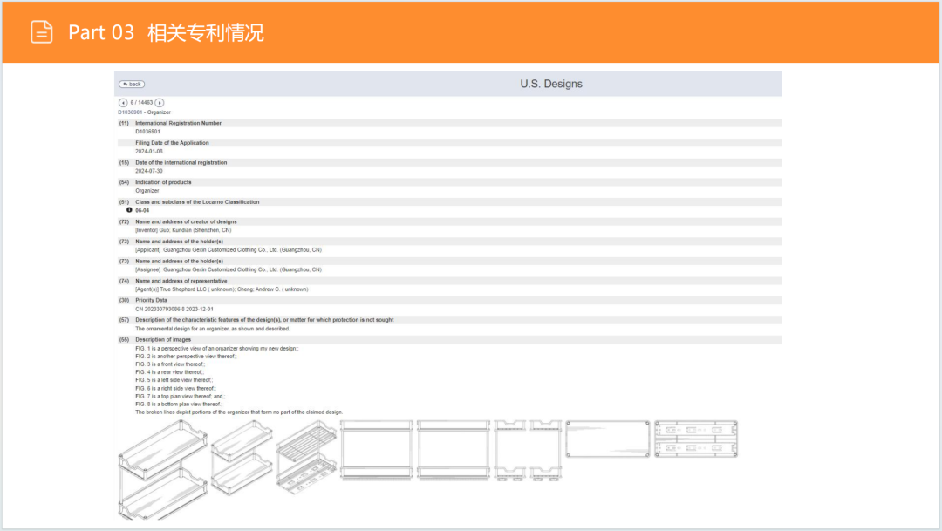Click the record counter showing 6 / 14463
The height and width of the screenshot is (531, 942).
click(141, 102)
